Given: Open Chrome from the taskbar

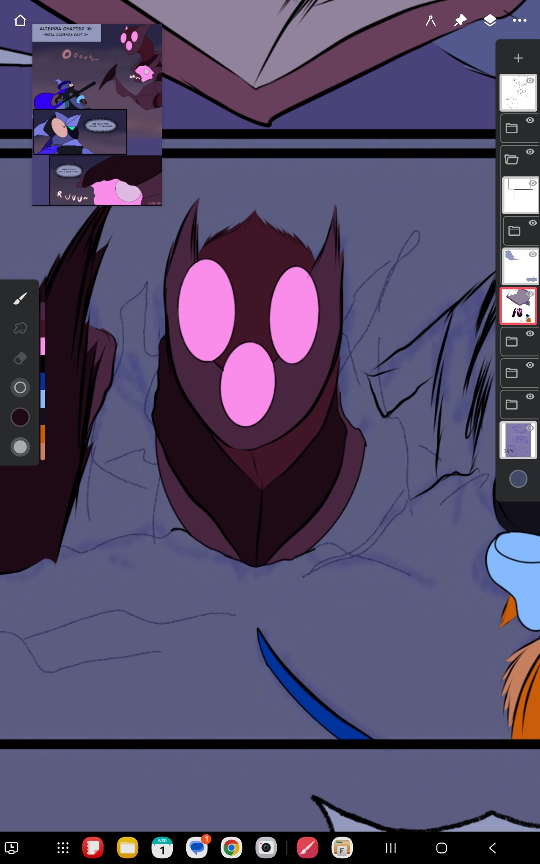Looking at the screenshot, I should pos(231,848).
